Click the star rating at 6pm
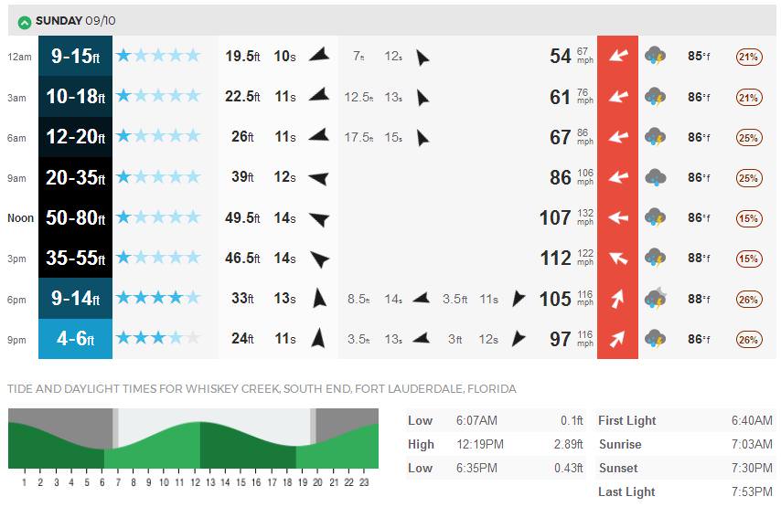 pos(158,298)
